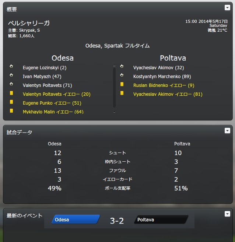This screenshot has height=242, width=235.
Task: Click goal icon beside Ivan Matyazh (47)
Action: pyautogui.click(x=11, y=75)
